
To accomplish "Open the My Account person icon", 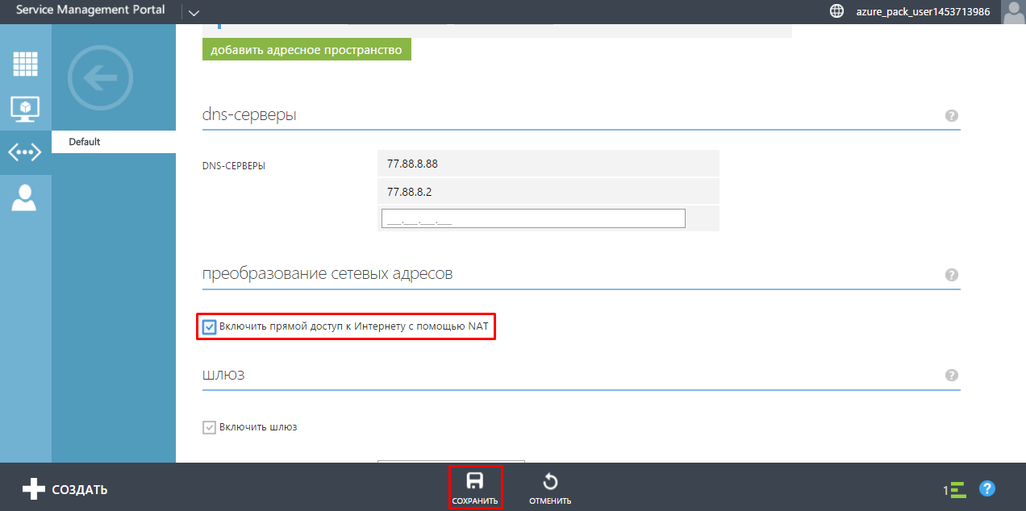I will pyautogui.click(x=25, y=197).
